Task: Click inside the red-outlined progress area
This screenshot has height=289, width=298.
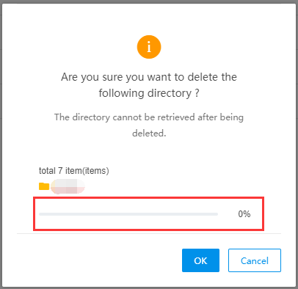Action: [x=148, y=213]
